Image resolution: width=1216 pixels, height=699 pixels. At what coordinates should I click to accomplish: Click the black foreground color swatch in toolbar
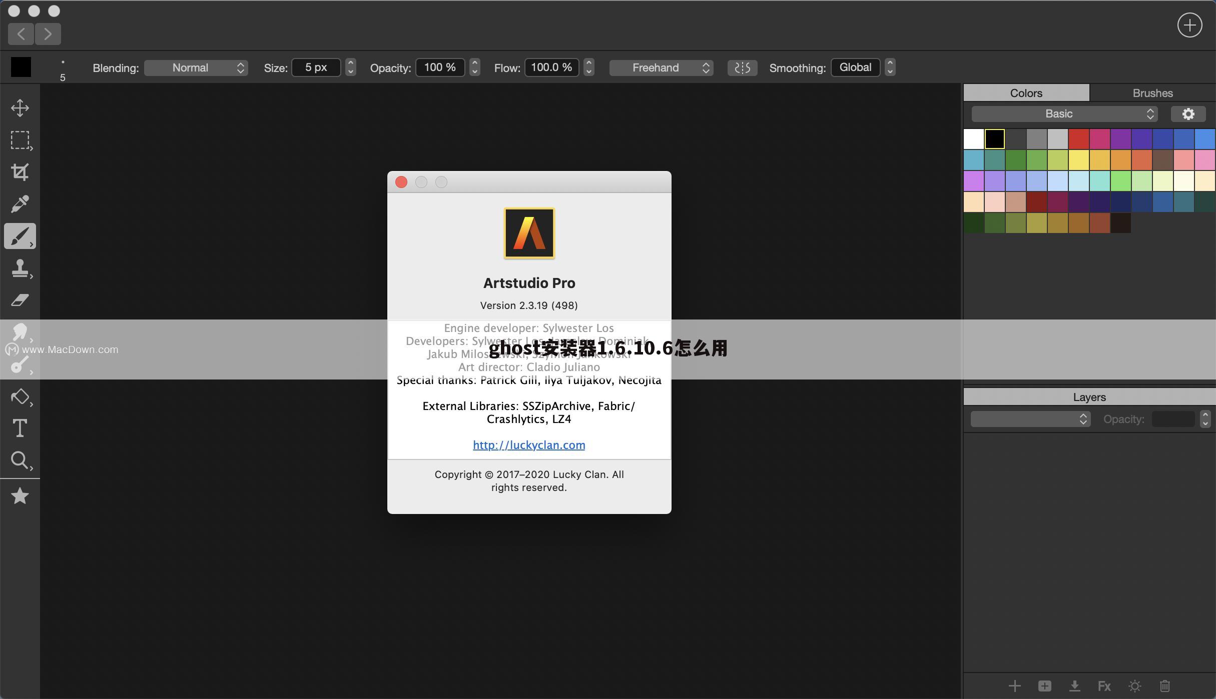pyautogui.click(x=21, y=67)
